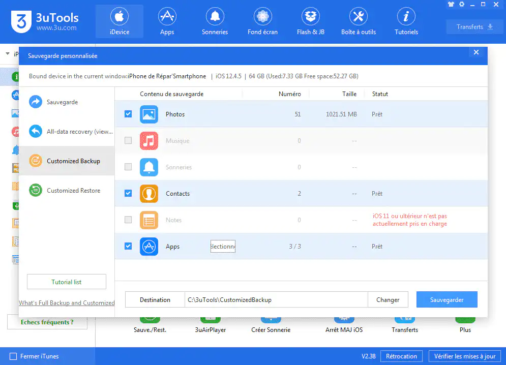Uncheck the Apps backup checkbox
The width and height of the screenshot is (506, 365).
[x=128, y=247]
